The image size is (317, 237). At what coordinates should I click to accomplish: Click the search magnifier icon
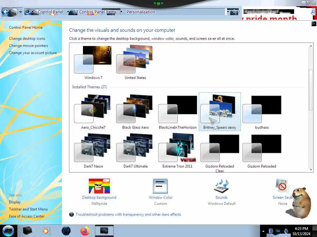click(x=313, y=12)
